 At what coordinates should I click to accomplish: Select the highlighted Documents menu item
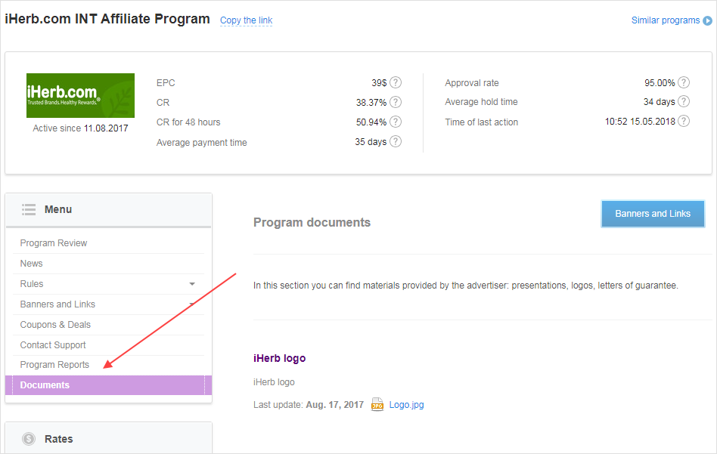[45, 385]
